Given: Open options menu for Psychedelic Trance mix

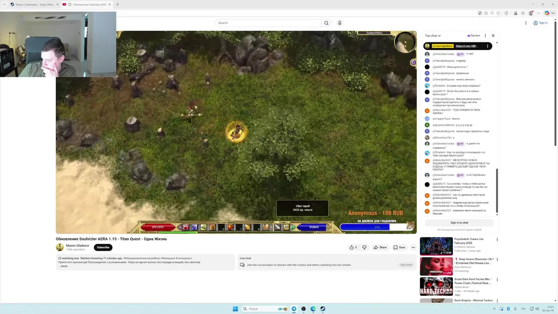Looking at the screenshot, I should pyautogui.click(x=497, y=239).
